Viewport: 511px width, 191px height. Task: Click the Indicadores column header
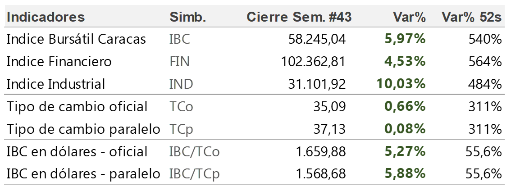[46, 17]
